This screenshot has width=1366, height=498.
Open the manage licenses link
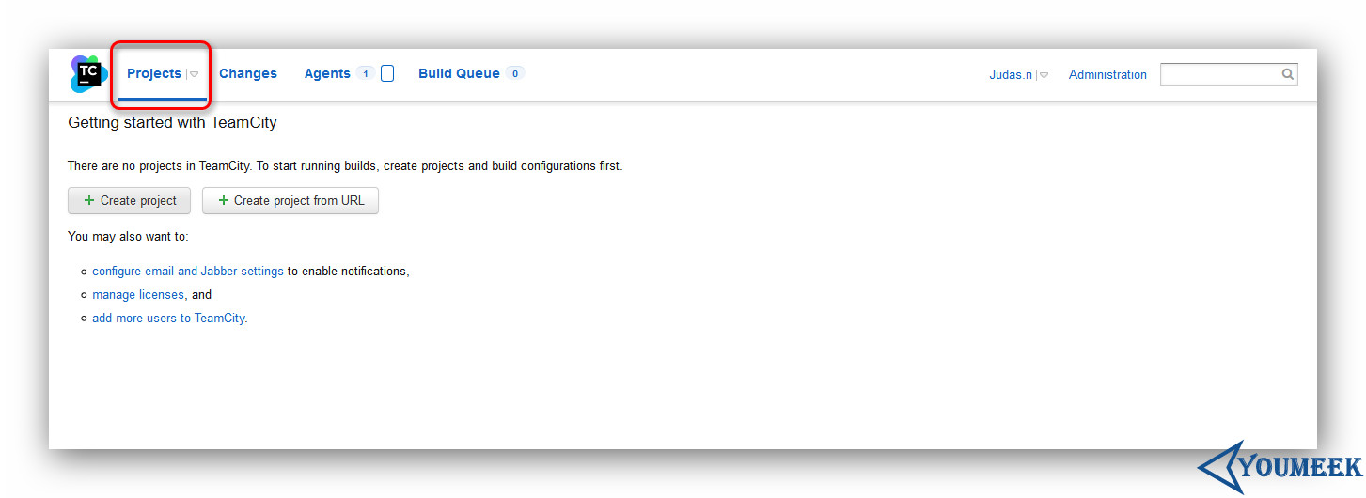138,294
